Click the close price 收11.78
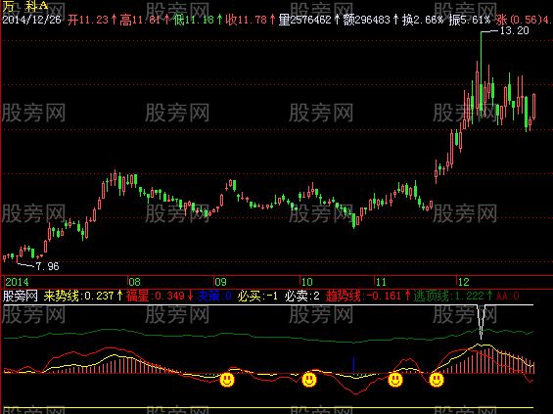 246,20
